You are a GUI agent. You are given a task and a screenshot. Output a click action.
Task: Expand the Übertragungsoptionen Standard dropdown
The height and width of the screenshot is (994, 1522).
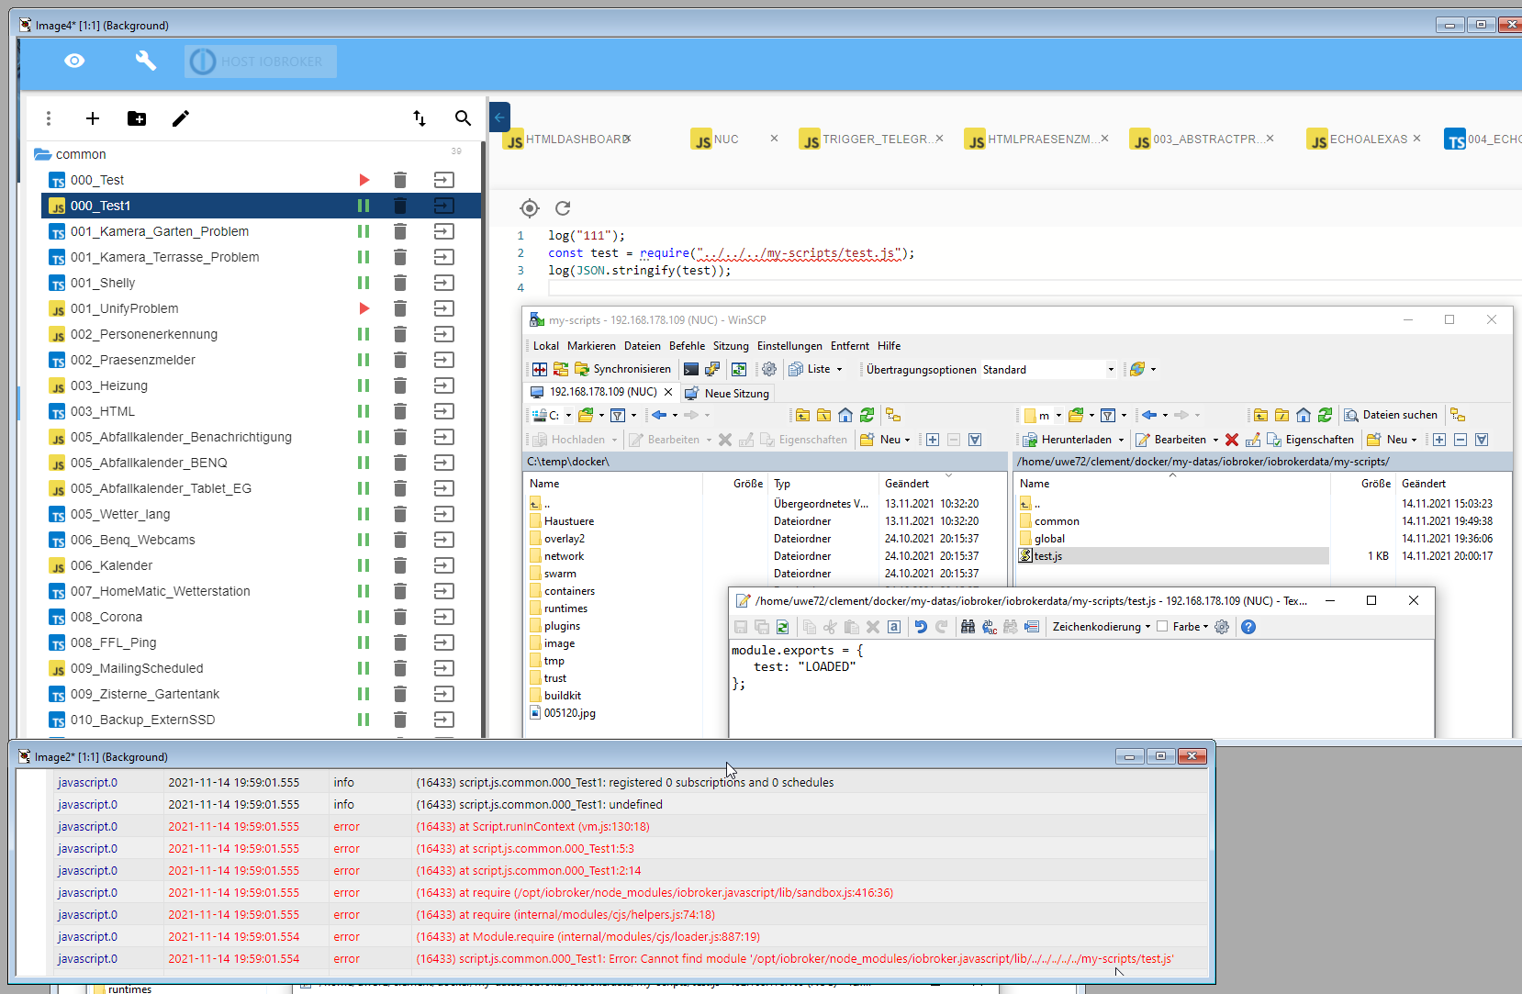[1111, 370]
